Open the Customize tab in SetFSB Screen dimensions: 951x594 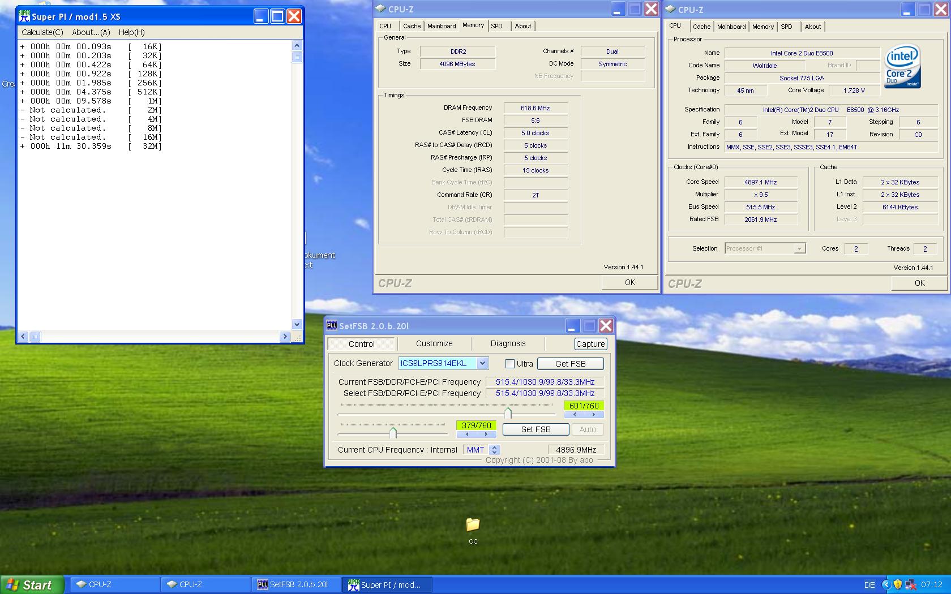(434, 343)
